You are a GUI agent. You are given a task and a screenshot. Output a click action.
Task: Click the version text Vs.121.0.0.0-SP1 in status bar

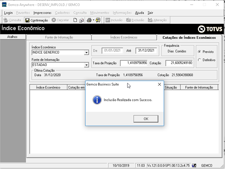click(x=168, y=165)
